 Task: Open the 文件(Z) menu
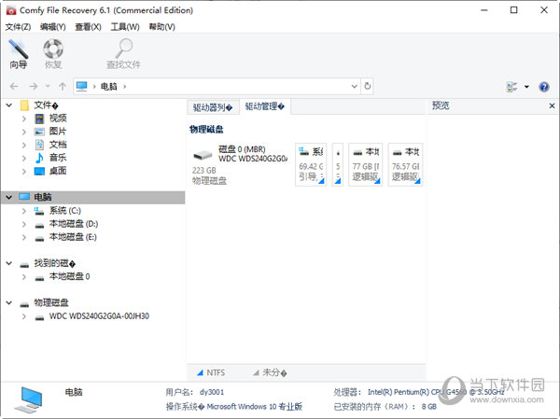coord(18,27)
